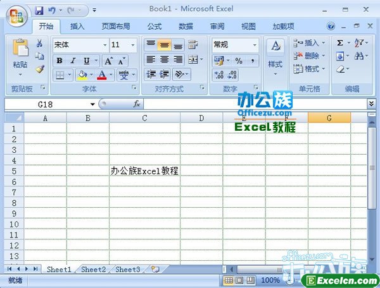Apply fill color paint bucket
Image resolution: width=380 pixels, height=288 pixels.
82,75
